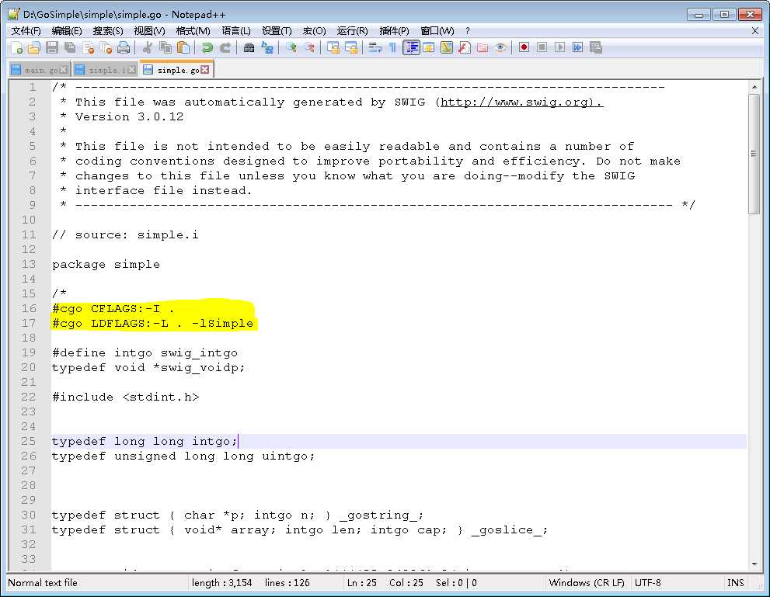Toggle Show All Characters pilcrow icon
770x597 pixels.
[x=392, y=47]
